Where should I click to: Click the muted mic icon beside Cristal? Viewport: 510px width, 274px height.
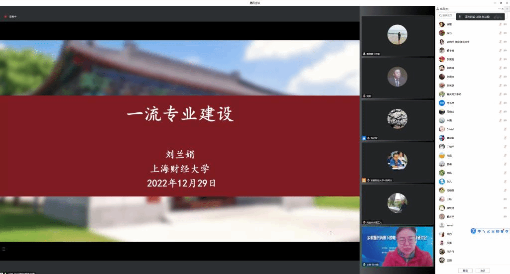506,129
